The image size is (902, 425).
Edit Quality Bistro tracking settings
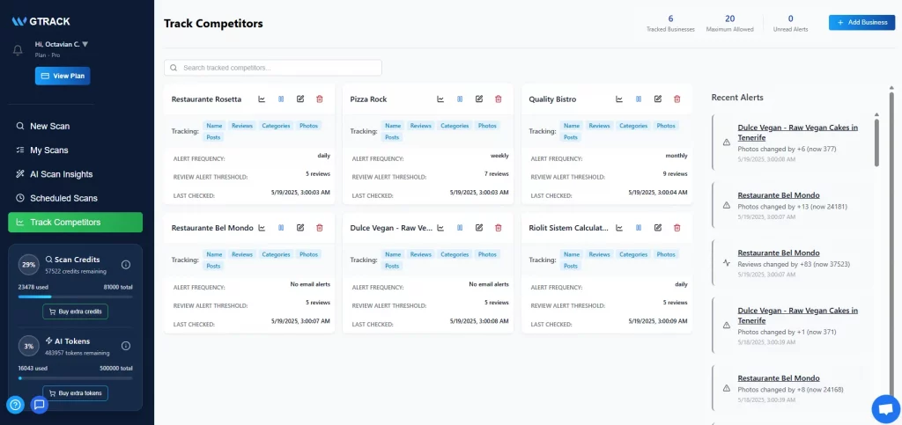pyautogui.click(x=658, y=99)
